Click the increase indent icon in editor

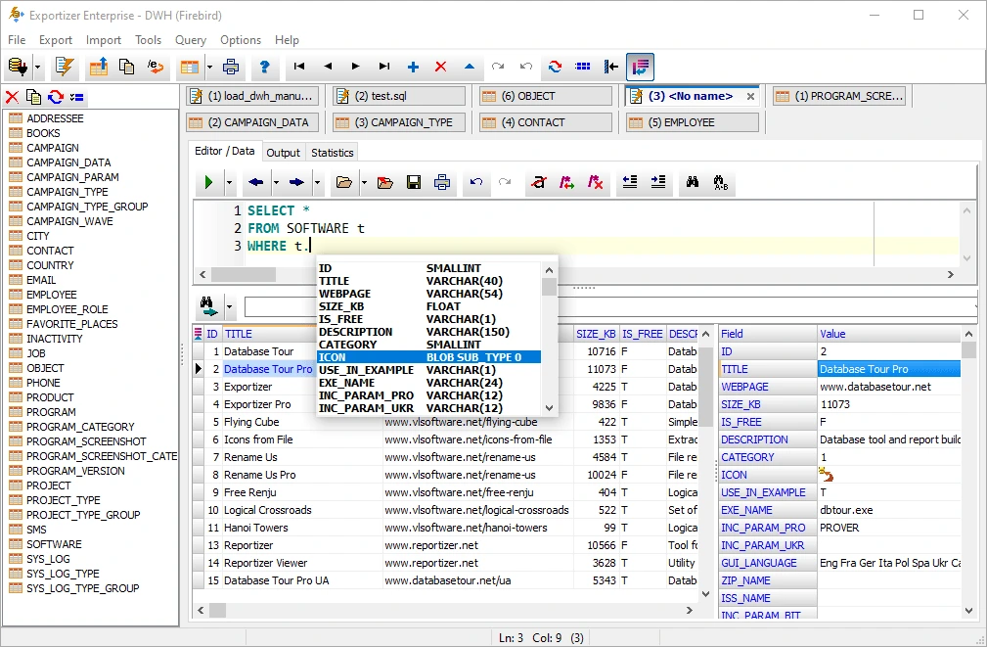point(657,183)
